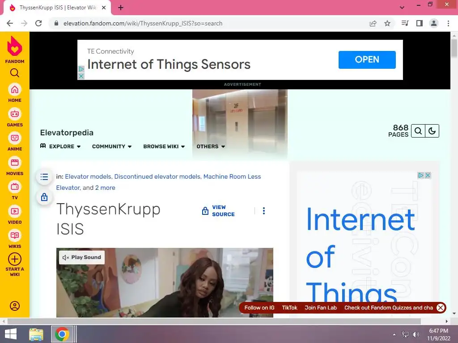Show the 2 more categories
The width and height of the screenshot is (458, 343).
pyautogui.click(x=105, y=188)
